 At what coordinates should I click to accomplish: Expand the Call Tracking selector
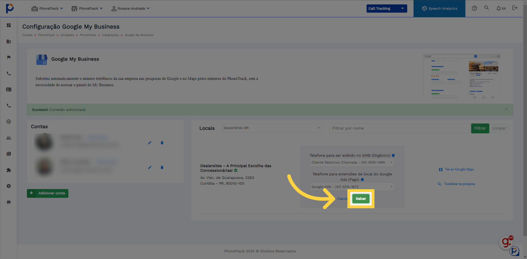[x=386, y=9]
